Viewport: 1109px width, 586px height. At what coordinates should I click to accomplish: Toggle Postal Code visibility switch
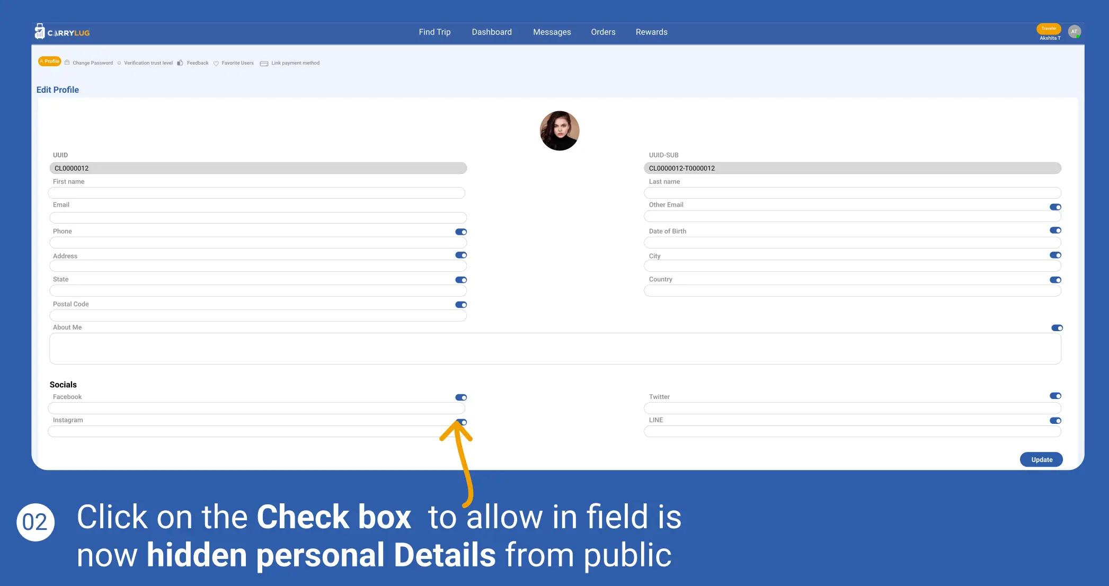pos(461,305)
